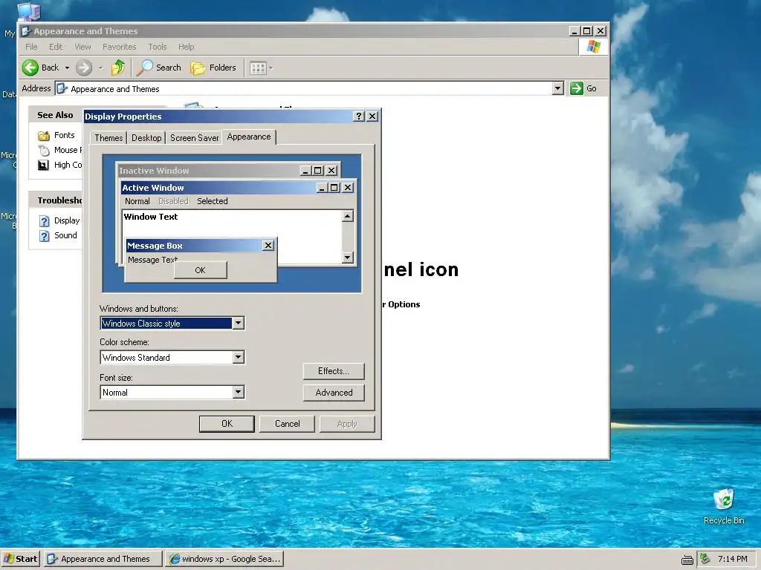Open the Tools menu
761x570 pixels.
pos(158,47)
